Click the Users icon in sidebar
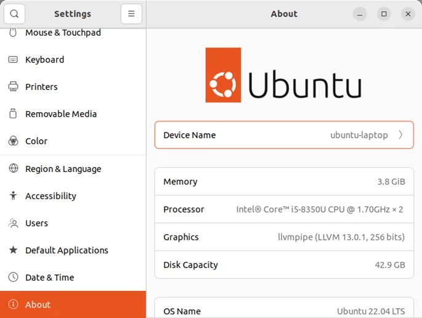 point(13,223)
